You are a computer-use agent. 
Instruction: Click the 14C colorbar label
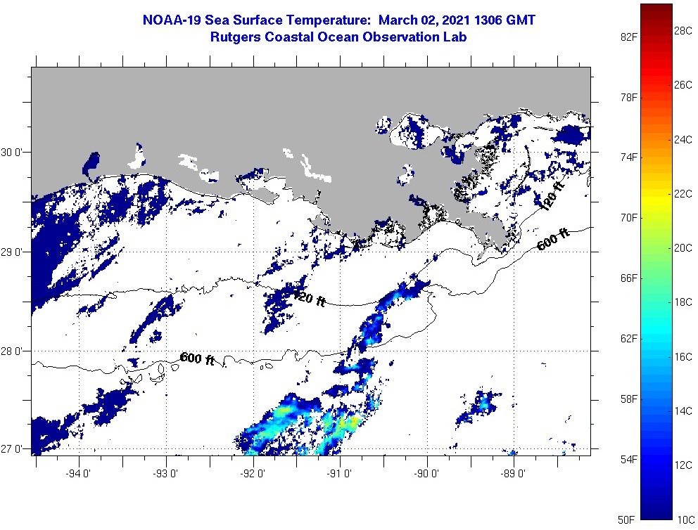683,411
